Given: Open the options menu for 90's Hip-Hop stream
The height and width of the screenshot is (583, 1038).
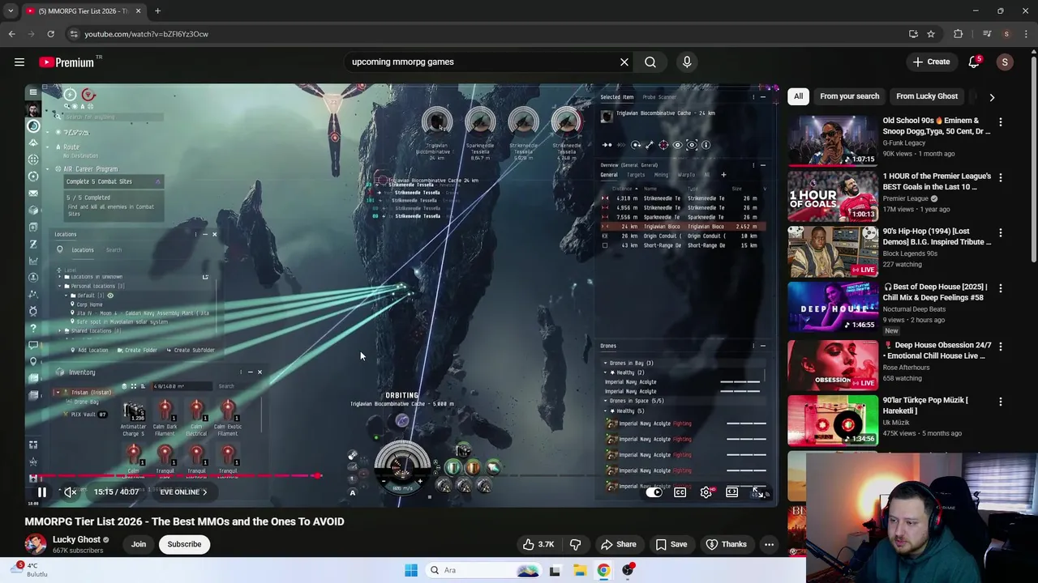Looking at the screenshot, I should tap(1000, 232).
